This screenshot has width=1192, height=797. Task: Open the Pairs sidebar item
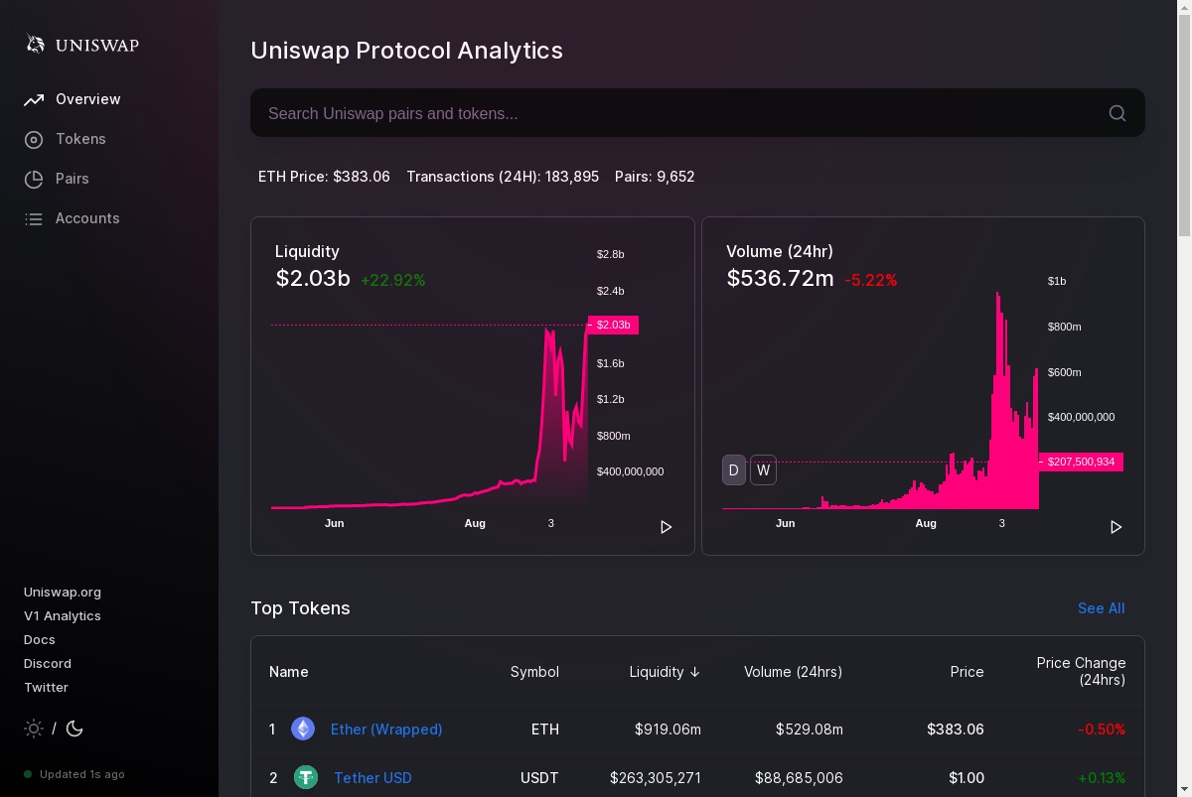[57, 179]
